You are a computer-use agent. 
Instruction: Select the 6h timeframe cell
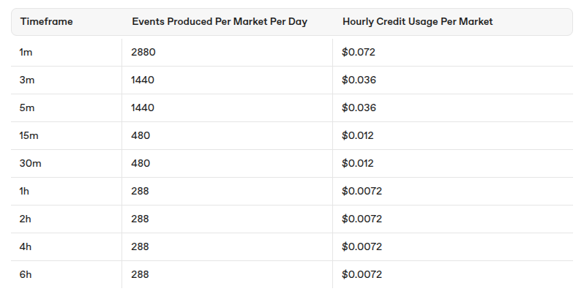[x=27, y=275]
